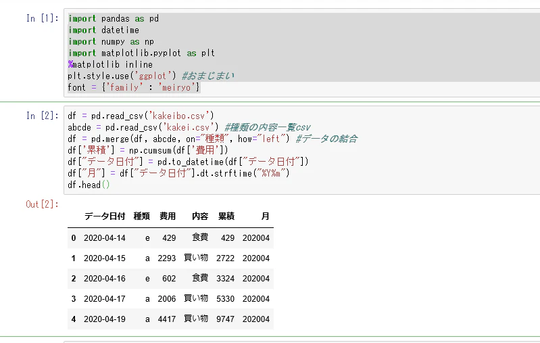
Task: Click the 費用 value 2006
Action: [x=167, y=299]
